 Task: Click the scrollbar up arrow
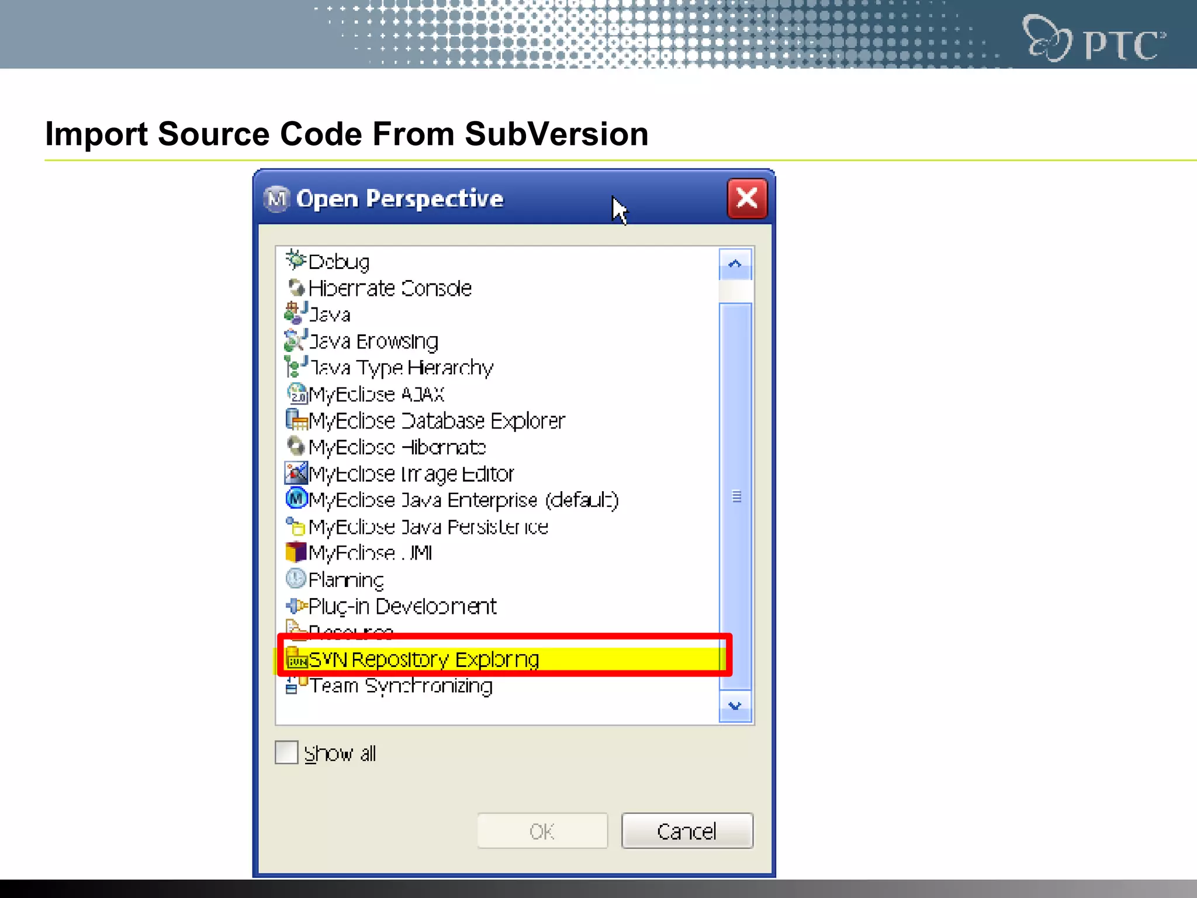click(x=735, y=264)
